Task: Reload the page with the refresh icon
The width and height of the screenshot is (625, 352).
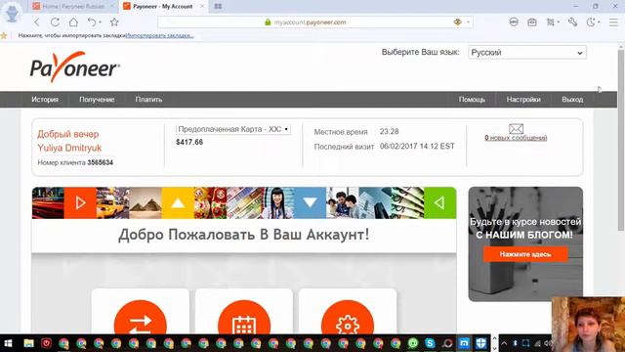Action: click(55, 22)
